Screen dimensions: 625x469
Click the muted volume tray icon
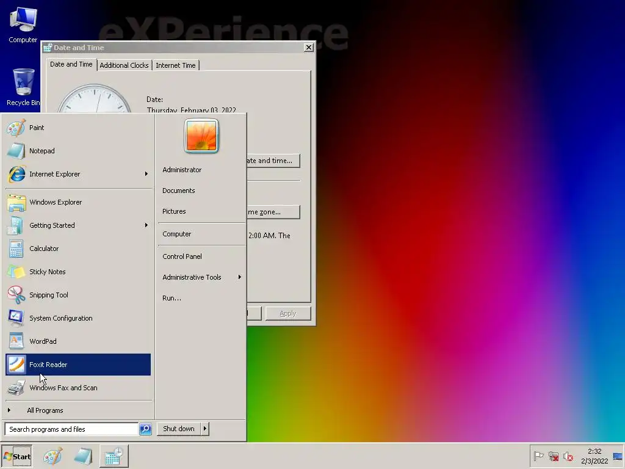pos(568,456)
